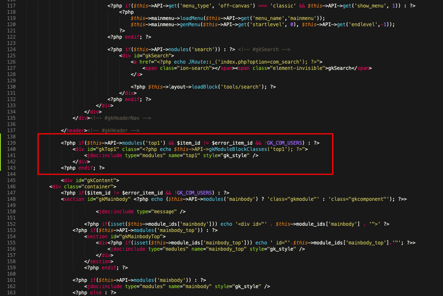Click the 'class="gkcomponent"' string
This screenshot has height=296, width=443.
tap(359, 199)
